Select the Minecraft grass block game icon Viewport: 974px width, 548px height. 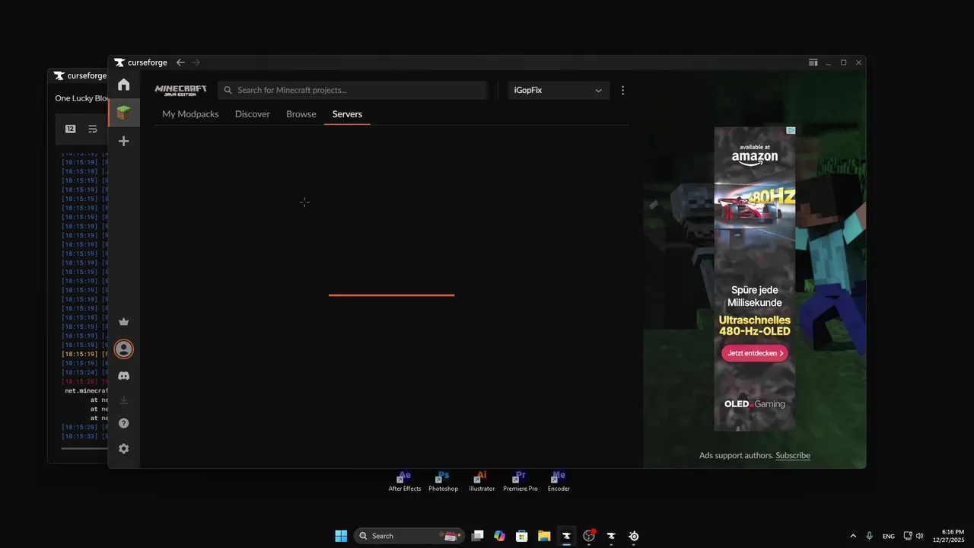[x=123, y=113]
